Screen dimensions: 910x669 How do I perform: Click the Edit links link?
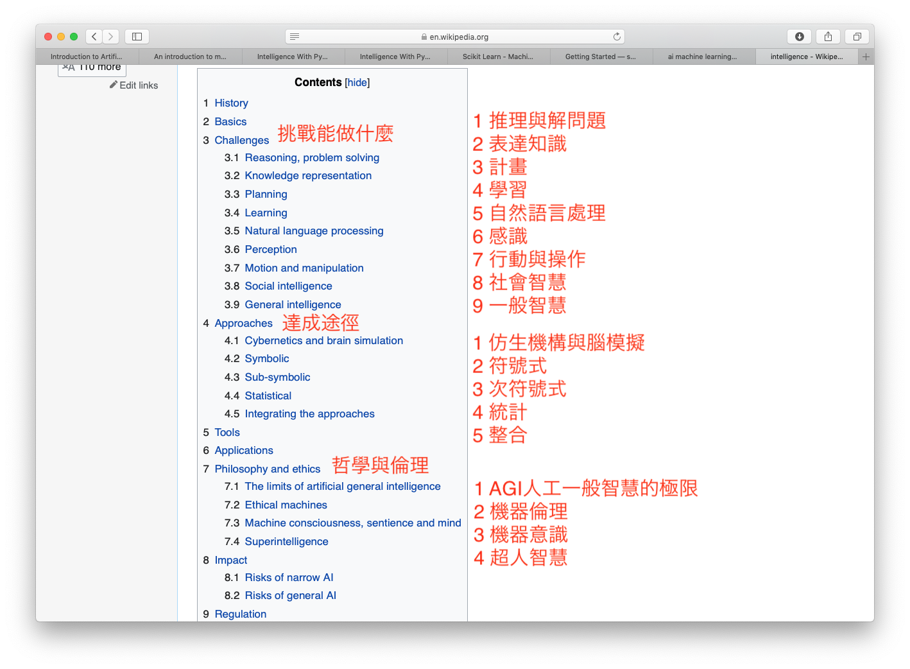click(138, 85)
